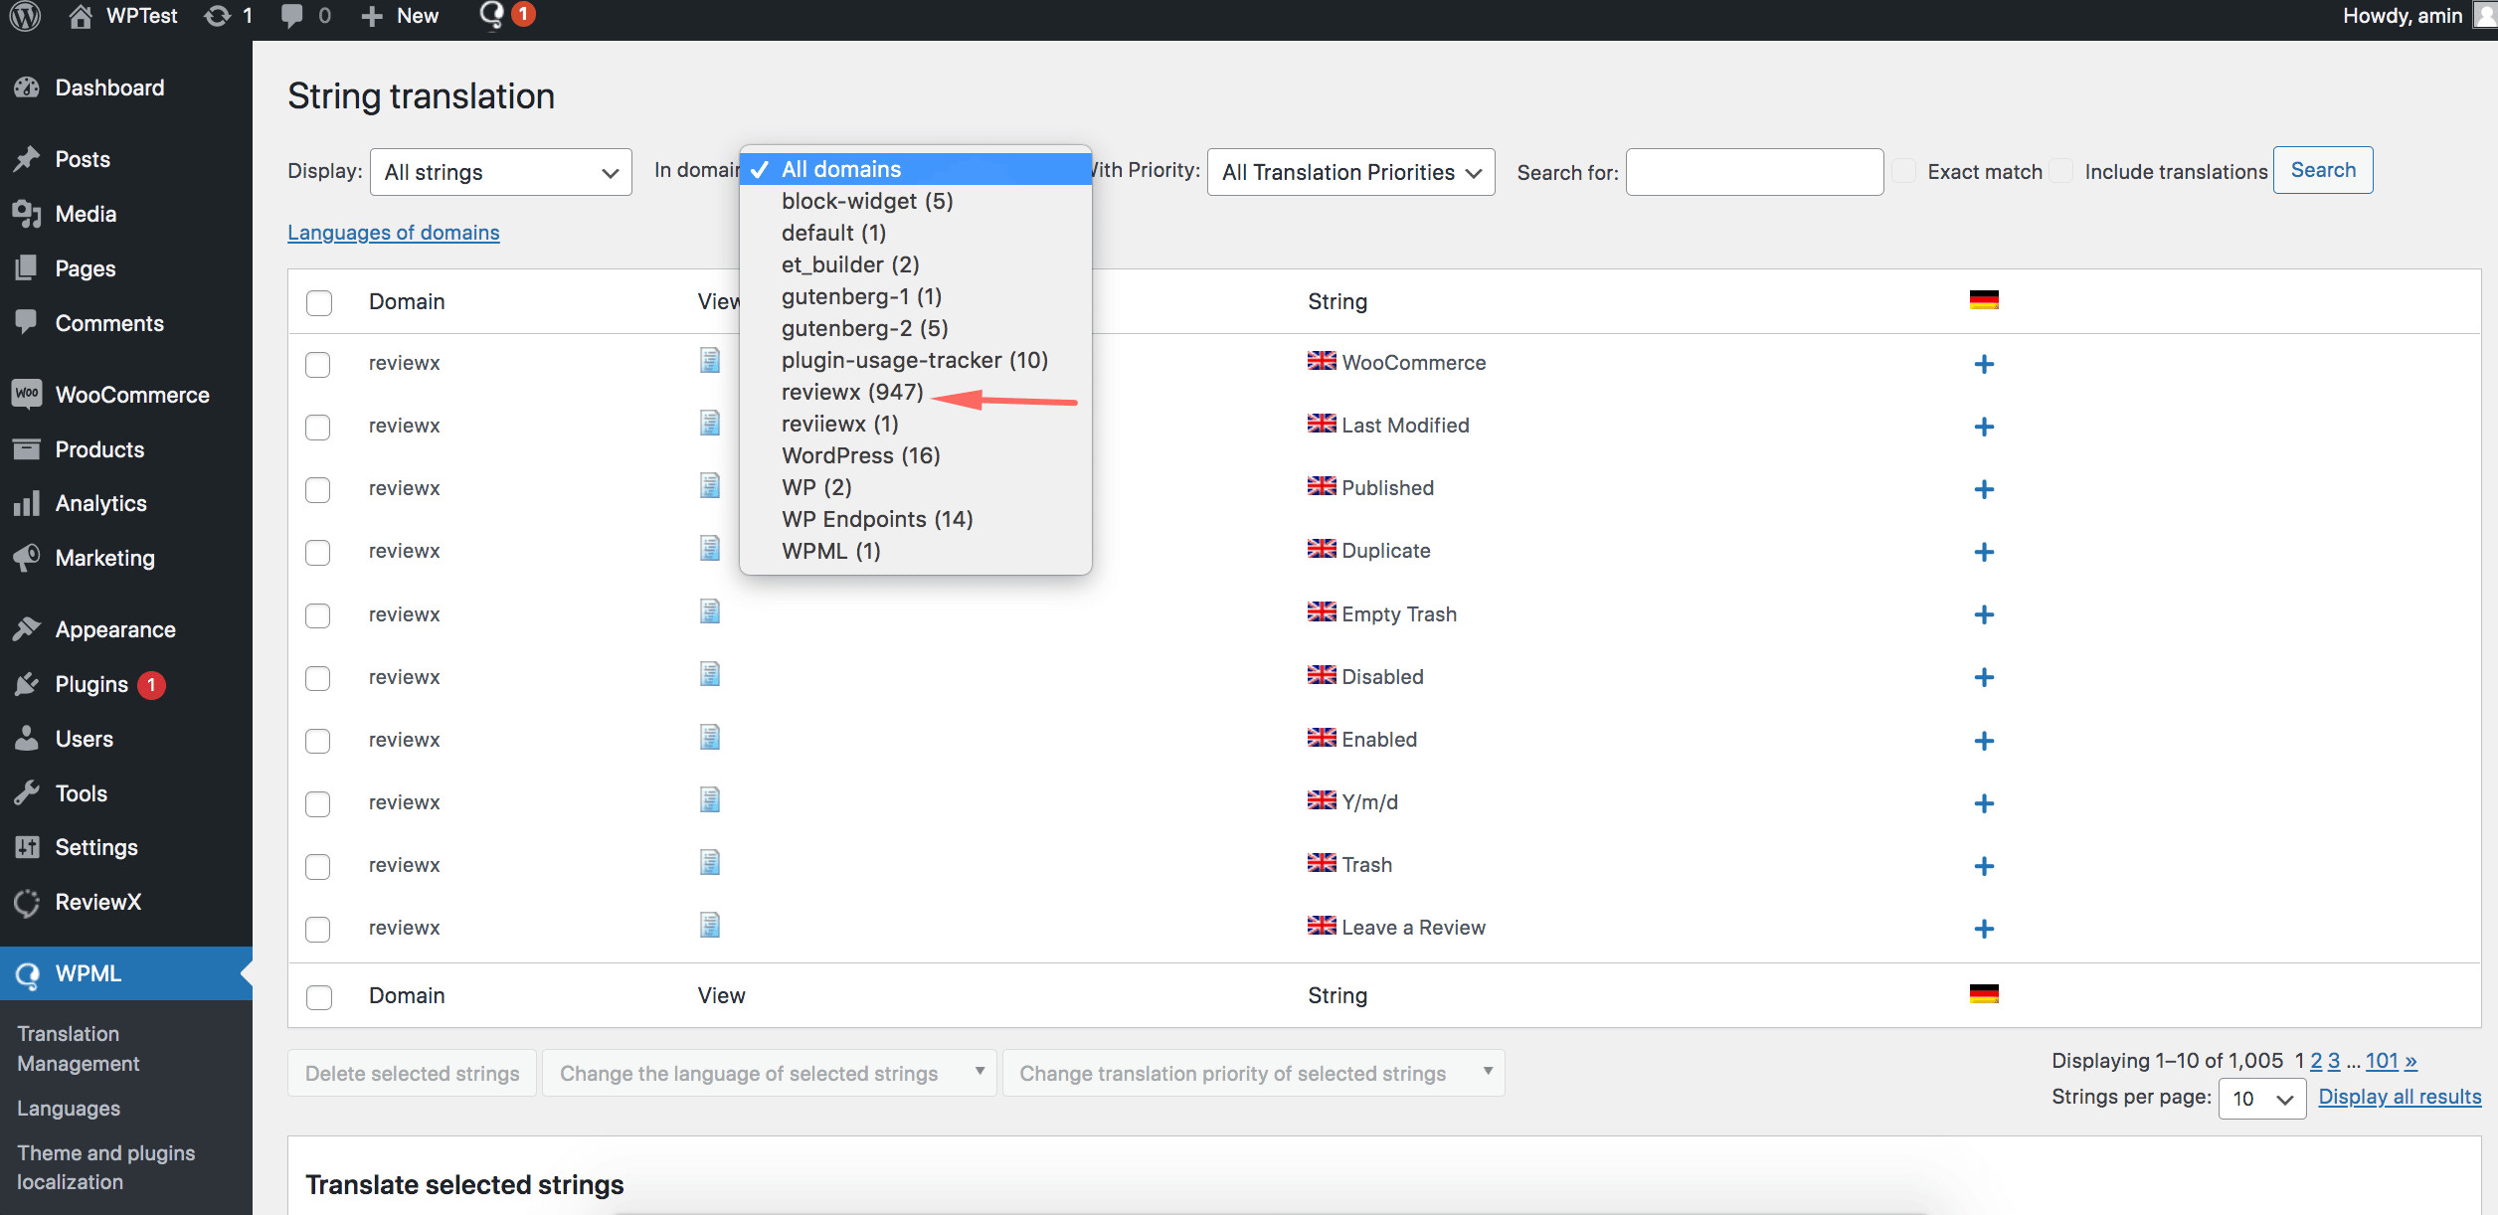
Task: Open the Languages of domains link
Action: click(393, 232)
